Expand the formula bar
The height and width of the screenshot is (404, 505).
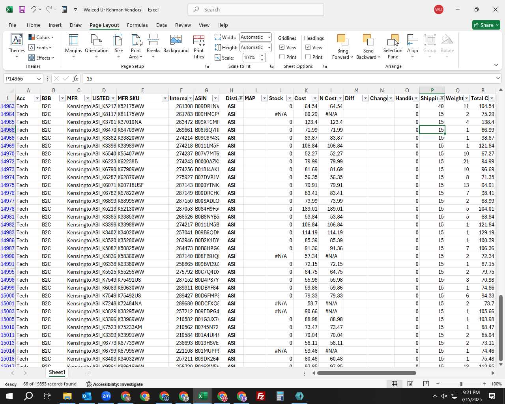498,79
